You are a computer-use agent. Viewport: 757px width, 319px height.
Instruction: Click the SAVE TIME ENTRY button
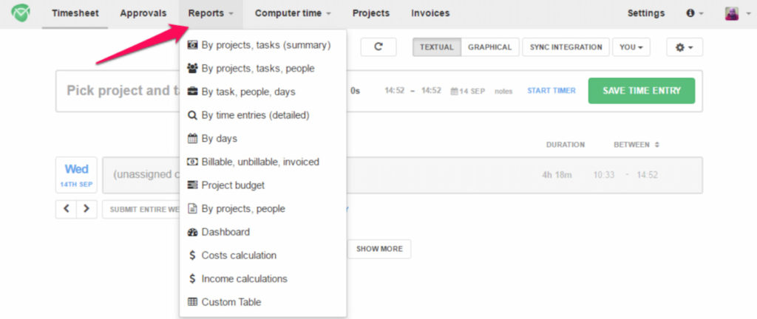642,91
